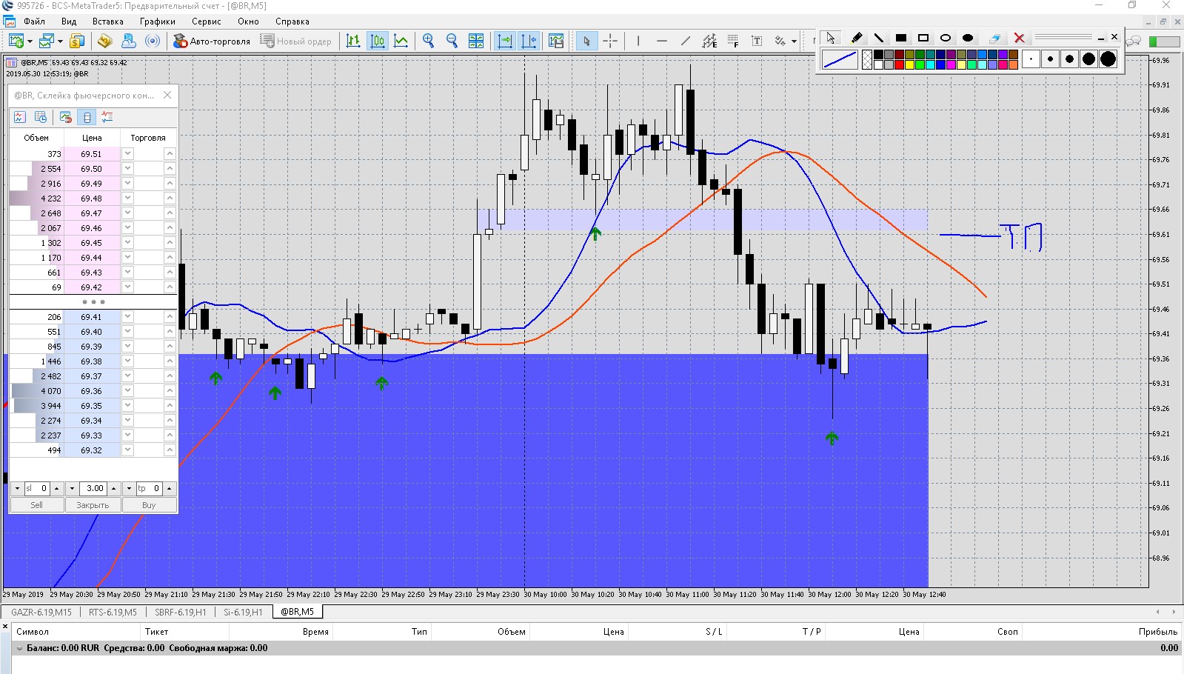Decrease the stop loss with sl stepper
The image size is (1184, 674).
pyautogui.click(x=17, y=489)
